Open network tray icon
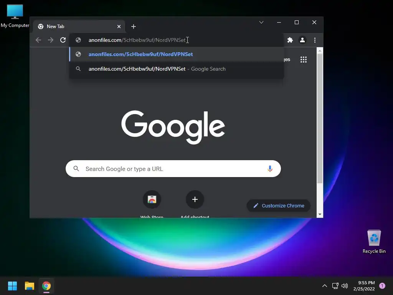 click(x=335, y=286)
